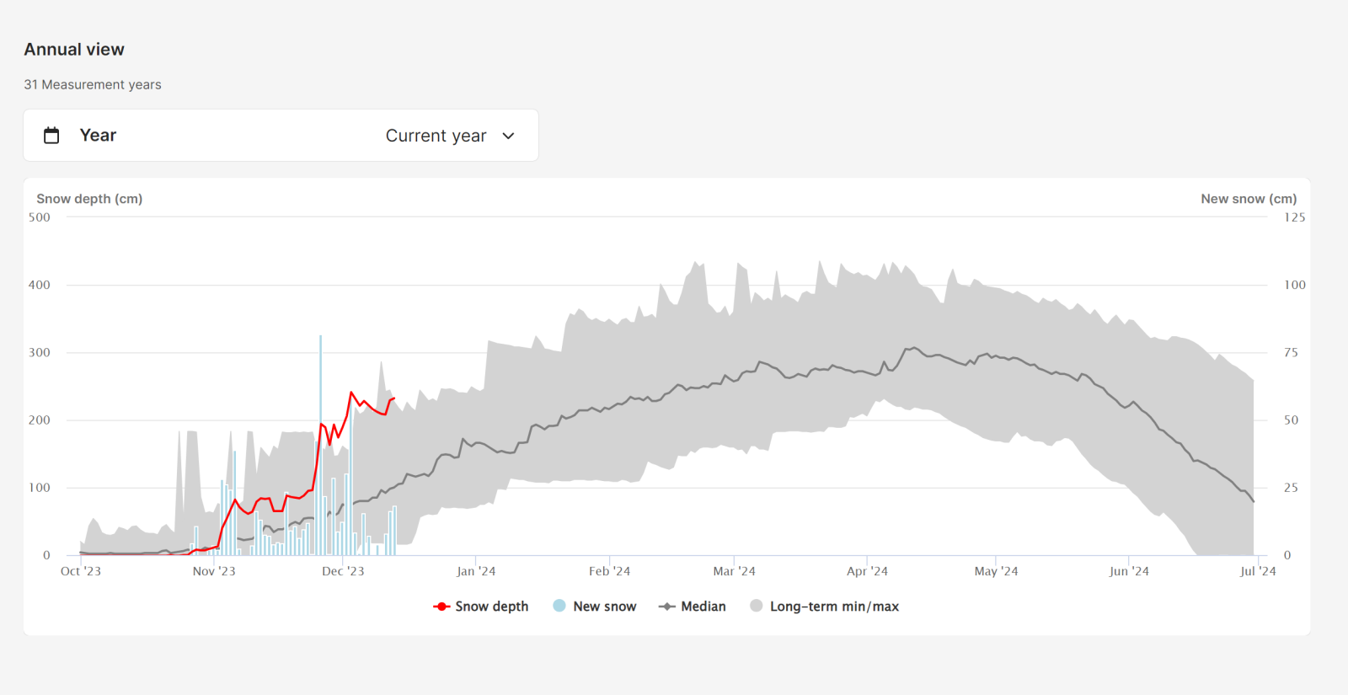
Task: Click the gray Median legend line marker
Action: [667, 607]
